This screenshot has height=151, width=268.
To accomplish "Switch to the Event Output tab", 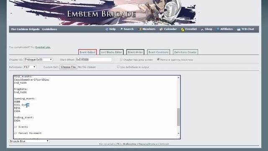I will click(x=88, y=52).
